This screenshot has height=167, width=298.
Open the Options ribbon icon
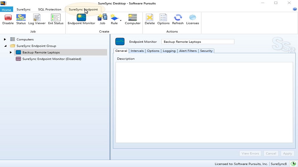click(163, 19)
